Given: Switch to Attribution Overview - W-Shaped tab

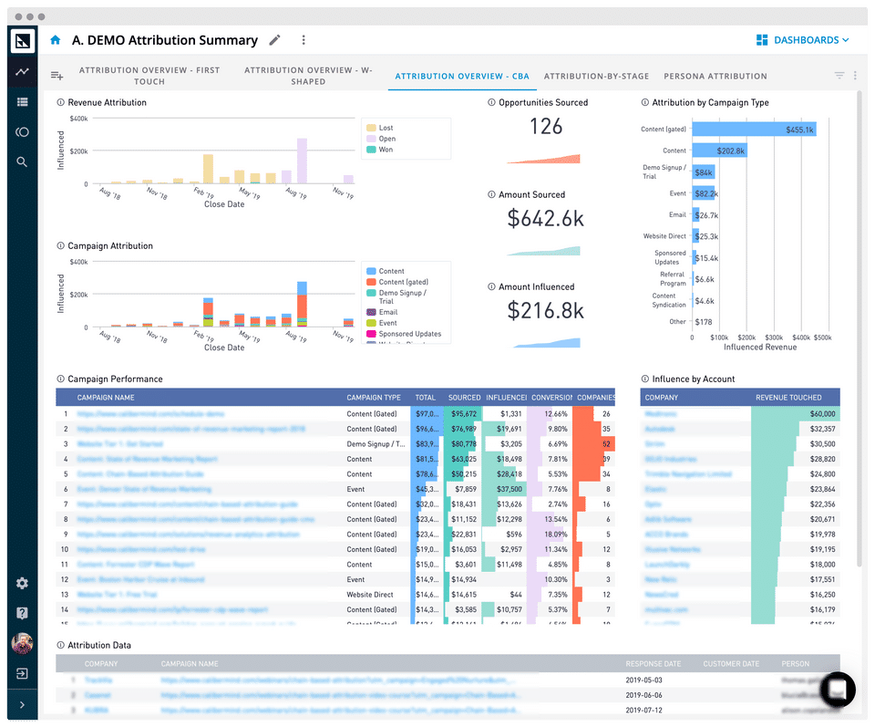Looking at the screenshot, I should point(308,76).
